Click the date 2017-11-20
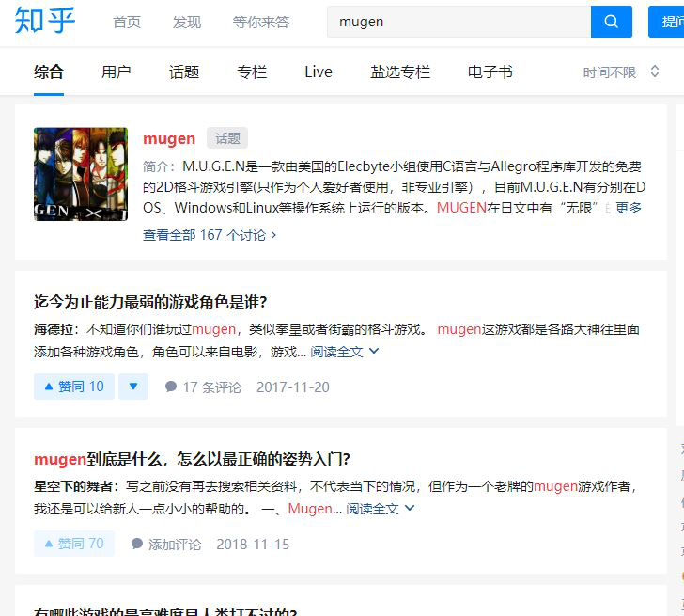Image resolution: width=684 pixels, height=616 pixels. tap(293, 387)
